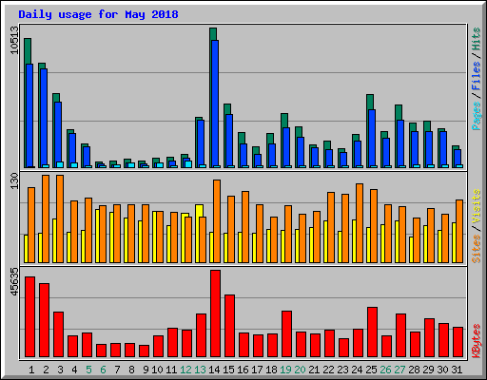This screenshot has height=380, width=487.
Task: Click green weekend day label 20
Action: [x=300, y=370]
